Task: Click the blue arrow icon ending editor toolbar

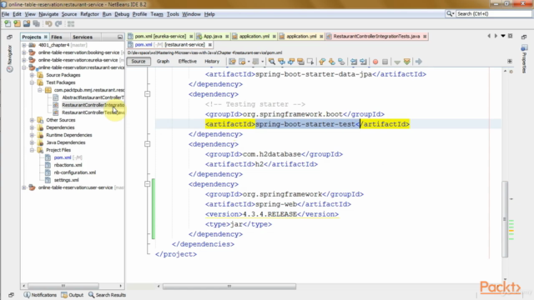Action: 419,62
